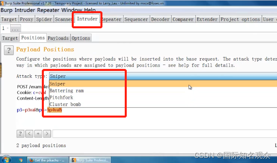Go to next search match arrow

(x=47, y=134)
